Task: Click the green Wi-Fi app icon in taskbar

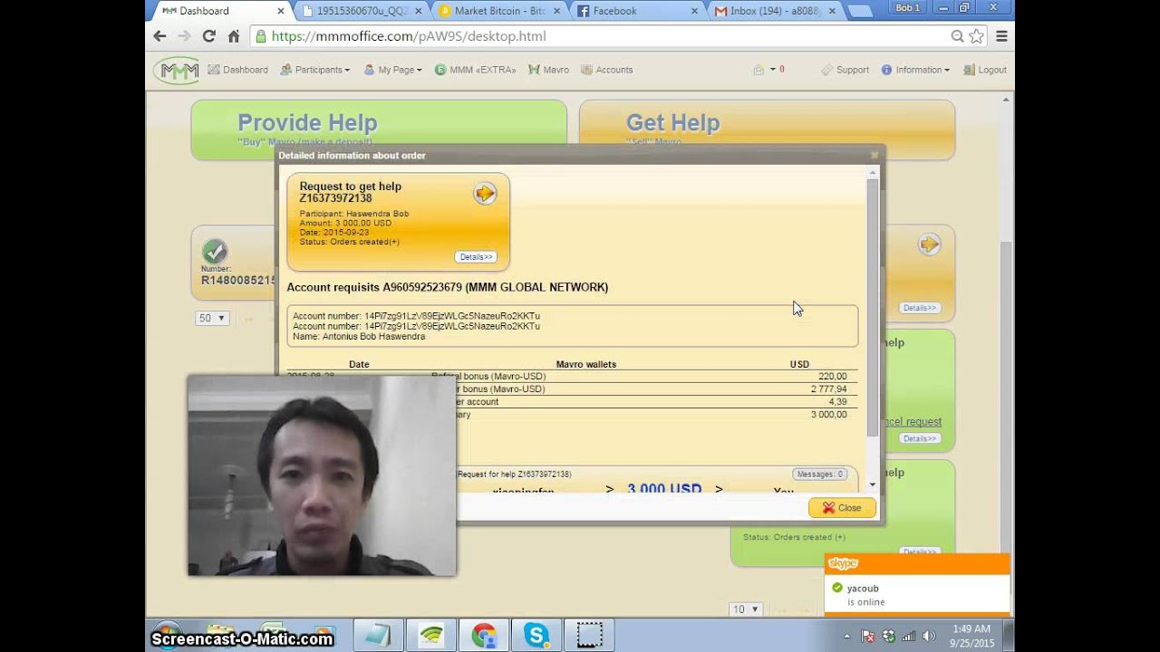Action: [x=431, y=636]
